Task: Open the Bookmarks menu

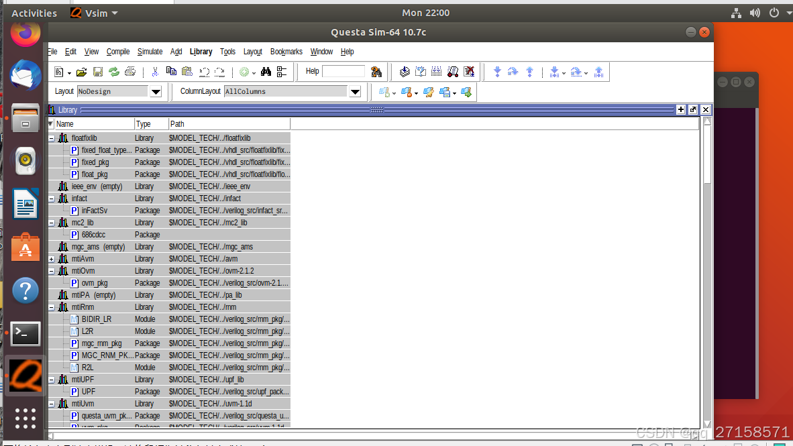Action: point(286,52)
